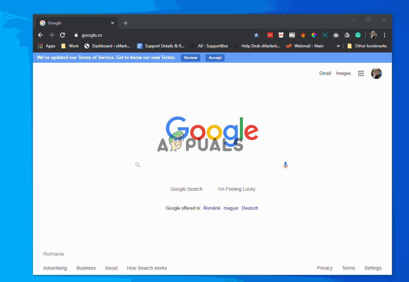Image resolution: width=409 pixels, height=282 pixels.
Task: Switch Google to Română language
Action: click(212, 208)
